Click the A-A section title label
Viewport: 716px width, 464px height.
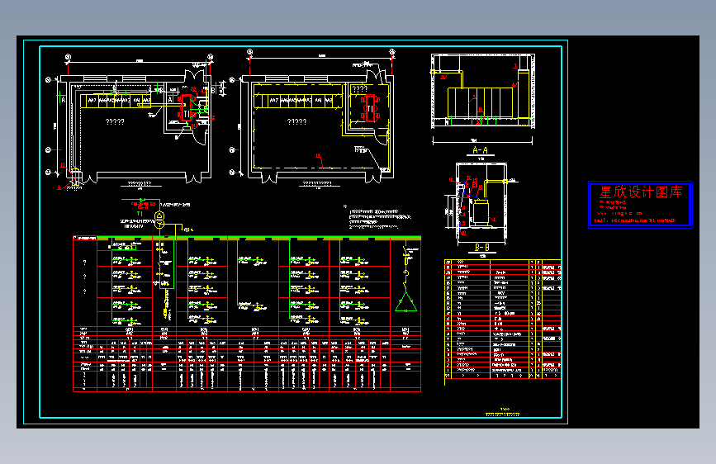480,150
